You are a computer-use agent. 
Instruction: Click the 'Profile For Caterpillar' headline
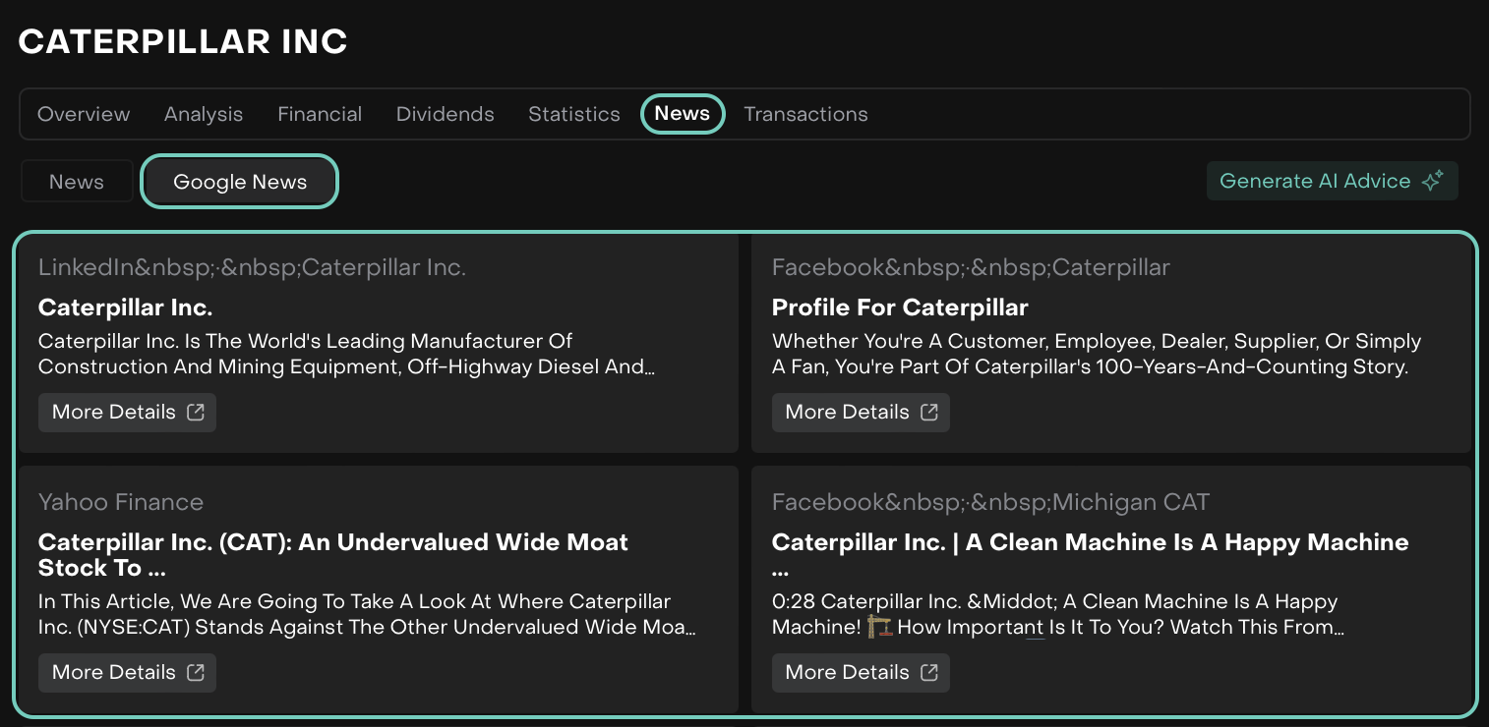(900, 308)
